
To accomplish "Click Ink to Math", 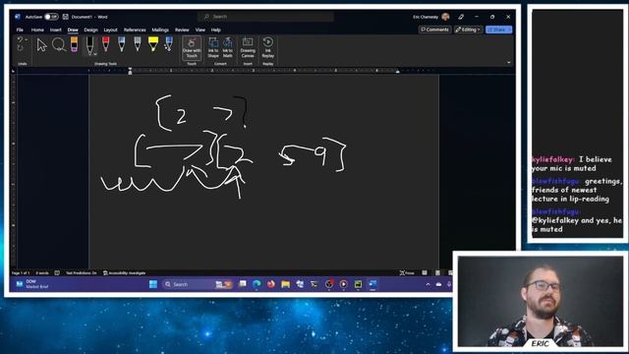I will 228,48.
